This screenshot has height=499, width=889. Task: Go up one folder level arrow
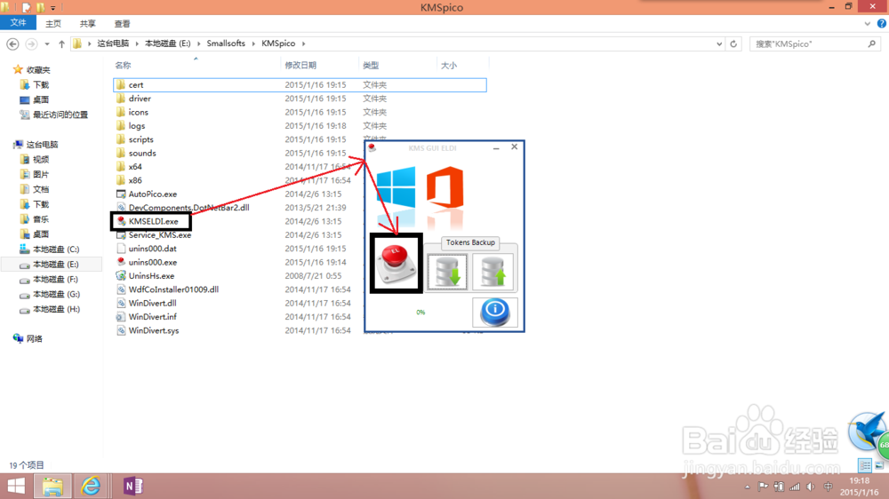(x=62, y=44)
